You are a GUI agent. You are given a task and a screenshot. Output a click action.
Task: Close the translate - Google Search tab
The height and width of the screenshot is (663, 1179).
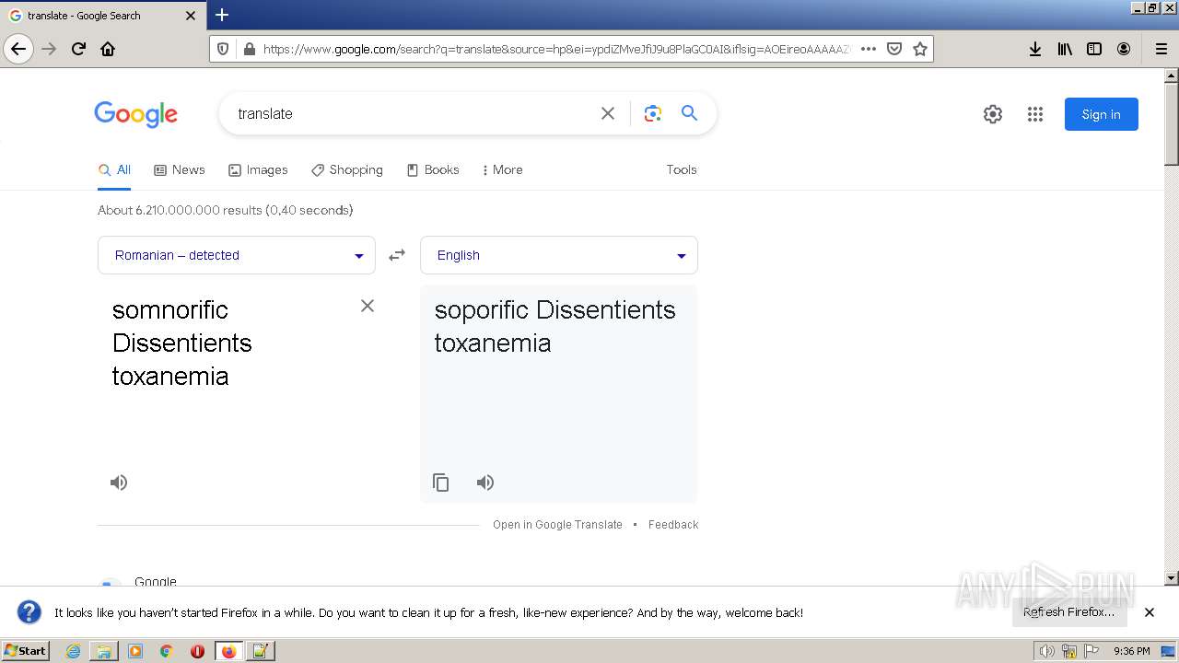tap(191, 16)
